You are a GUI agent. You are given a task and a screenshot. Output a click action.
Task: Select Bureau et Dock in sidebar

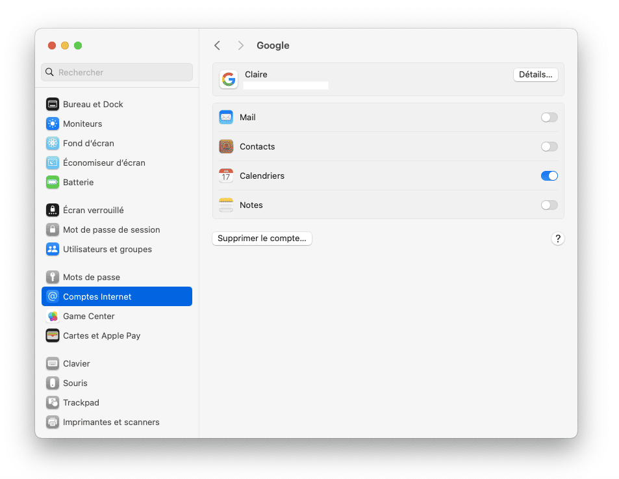pos(117,104)
